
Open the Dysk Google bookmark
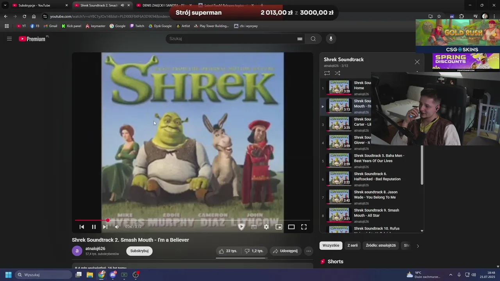click(160, 26)
